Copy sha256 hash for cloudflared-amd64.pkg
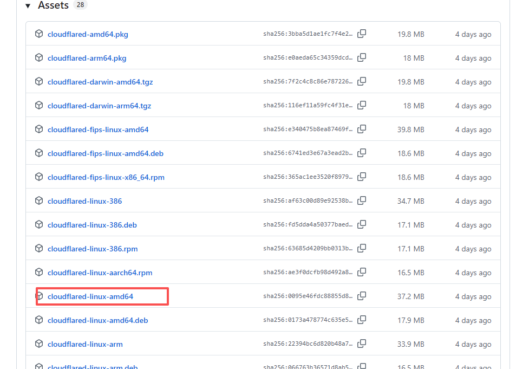 pos(362,34)
